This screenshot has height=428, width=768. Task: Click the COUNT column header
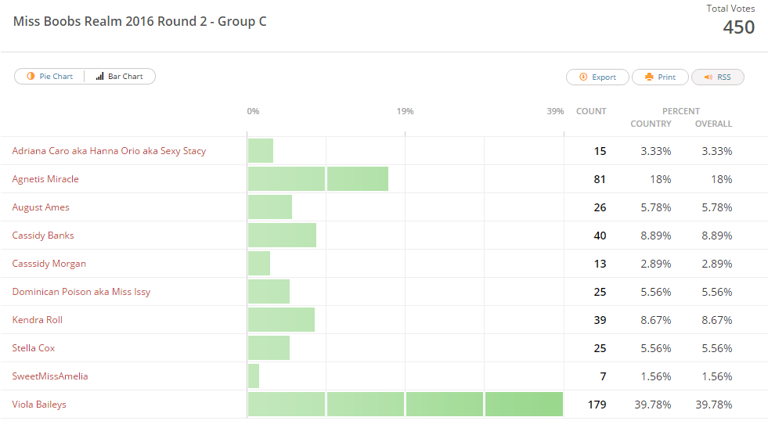(591, 111)
